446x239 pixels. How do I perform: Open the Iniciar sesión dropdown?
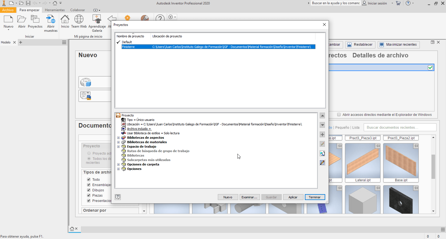click(x=392, y=3)
